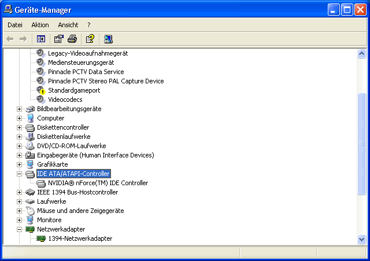The image size is (370, 261).
Task: Expand the Grafikkarte node
Action: pos(19,164)
